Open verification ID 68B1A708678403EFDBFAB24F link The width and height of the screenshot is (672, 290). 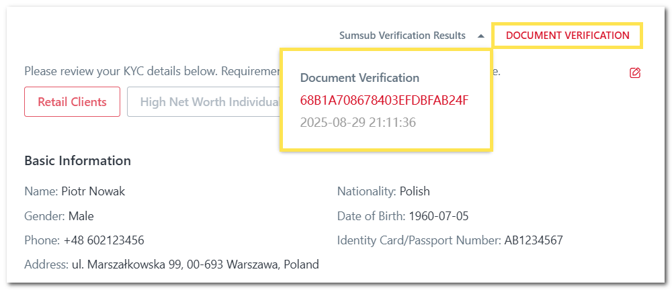(x=384, y=101)
